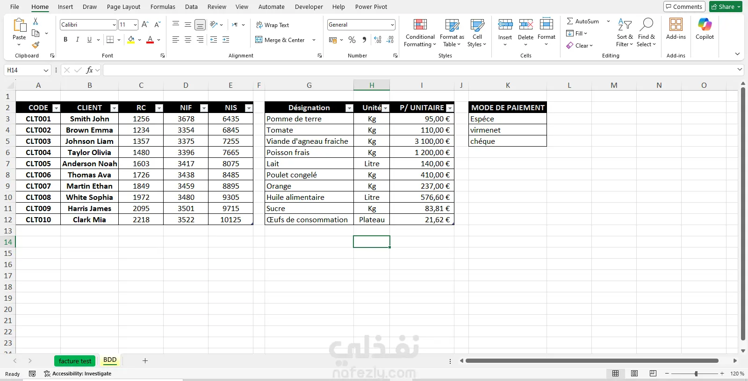The image size is (748, 381).
Task: Open the Calibri font name dropdown
Action: (114, 25)
